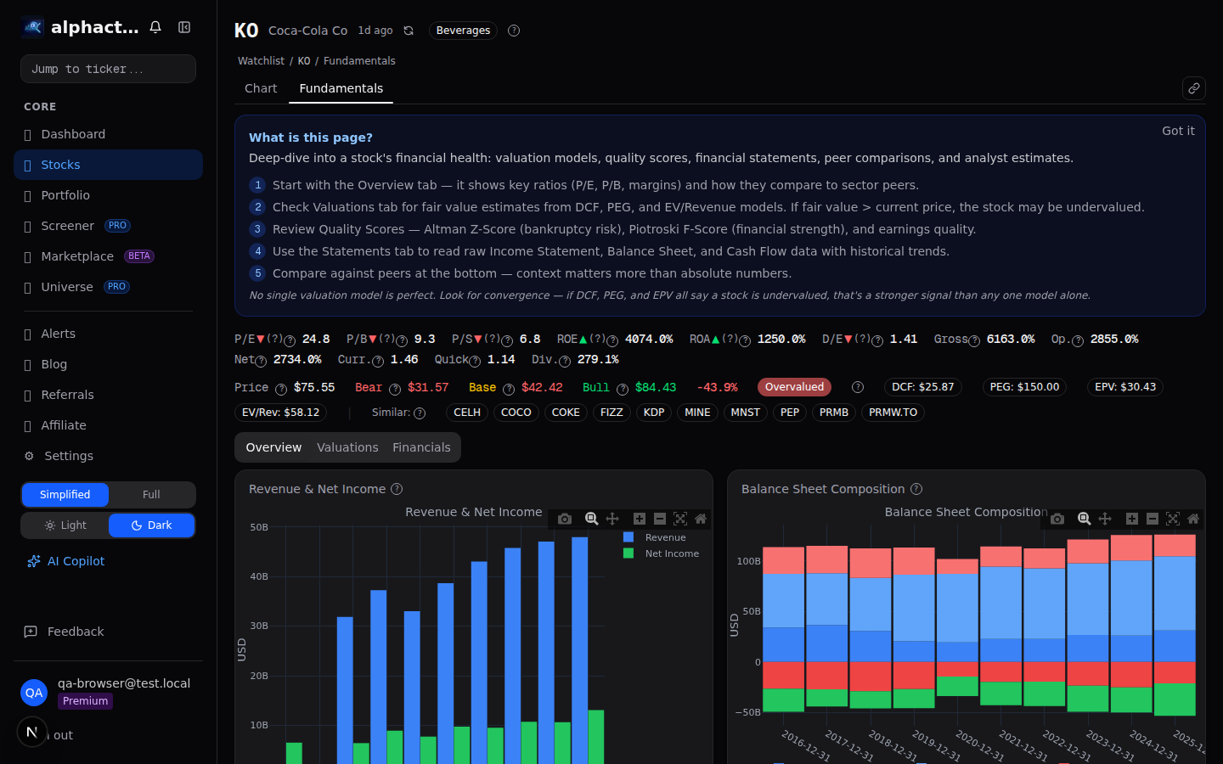Image resolution: width=1223 pixels, height=764 pixels.
Task: Zoom in on the Revenue chart with plus icon
Action: (640, 519)
